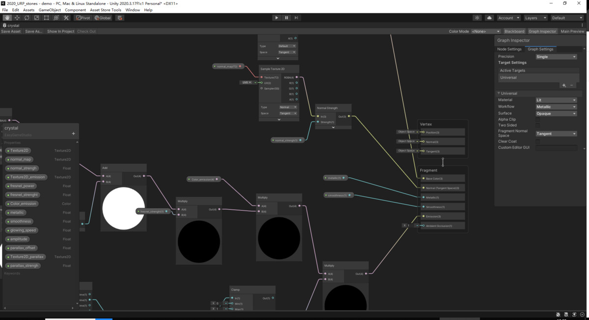Select the Rotate tool
Viewport: 589px width, 320px height.
coord(26,17)
